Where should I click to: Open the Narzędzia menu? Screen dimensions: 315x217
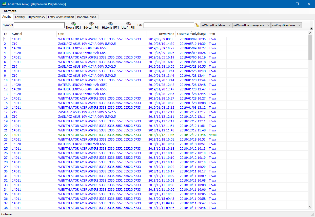(10, 11)
